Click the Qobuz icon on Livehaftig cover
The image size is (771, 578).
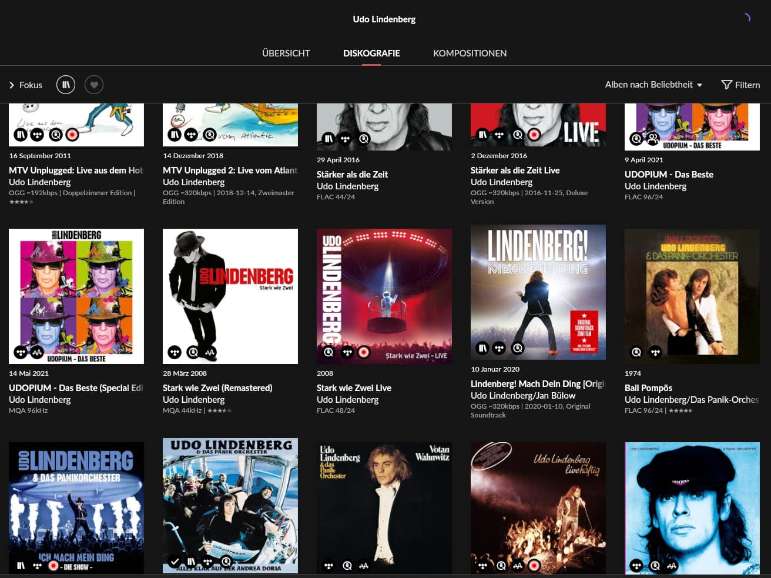[501, 566]
